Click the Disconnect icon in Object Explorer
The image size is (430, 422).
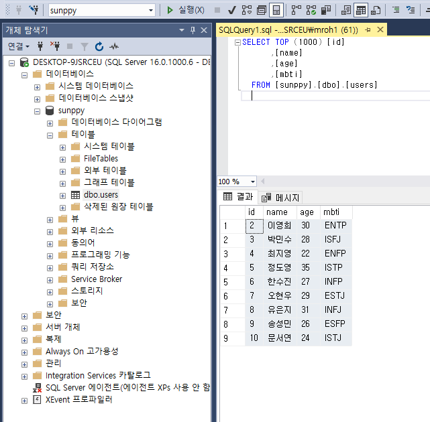tap(55, 47)
